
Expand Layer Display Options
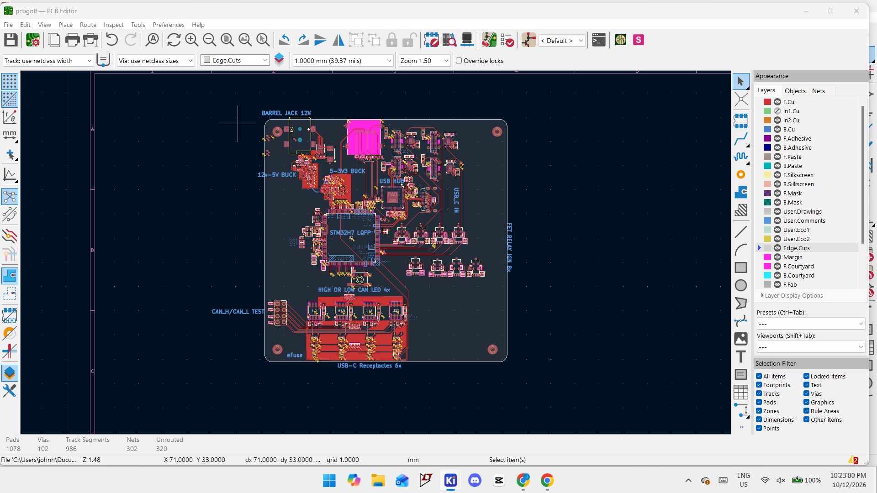(792, 296)
